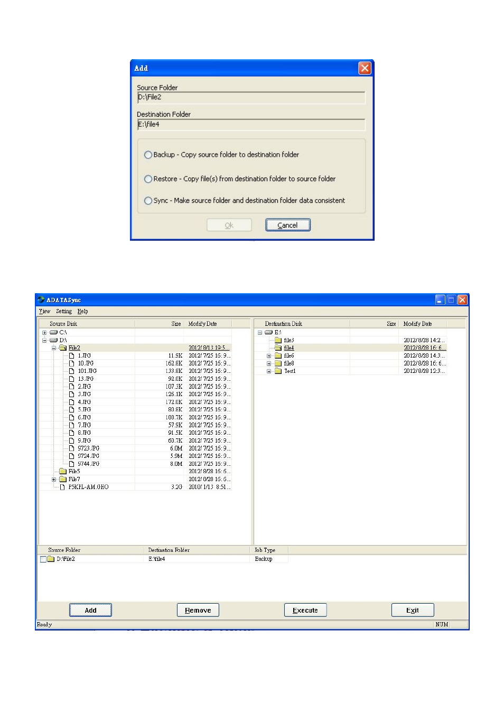Click destination pane Size column header
The height and width of the screenshot is (713, 504).
pos(374,324)
